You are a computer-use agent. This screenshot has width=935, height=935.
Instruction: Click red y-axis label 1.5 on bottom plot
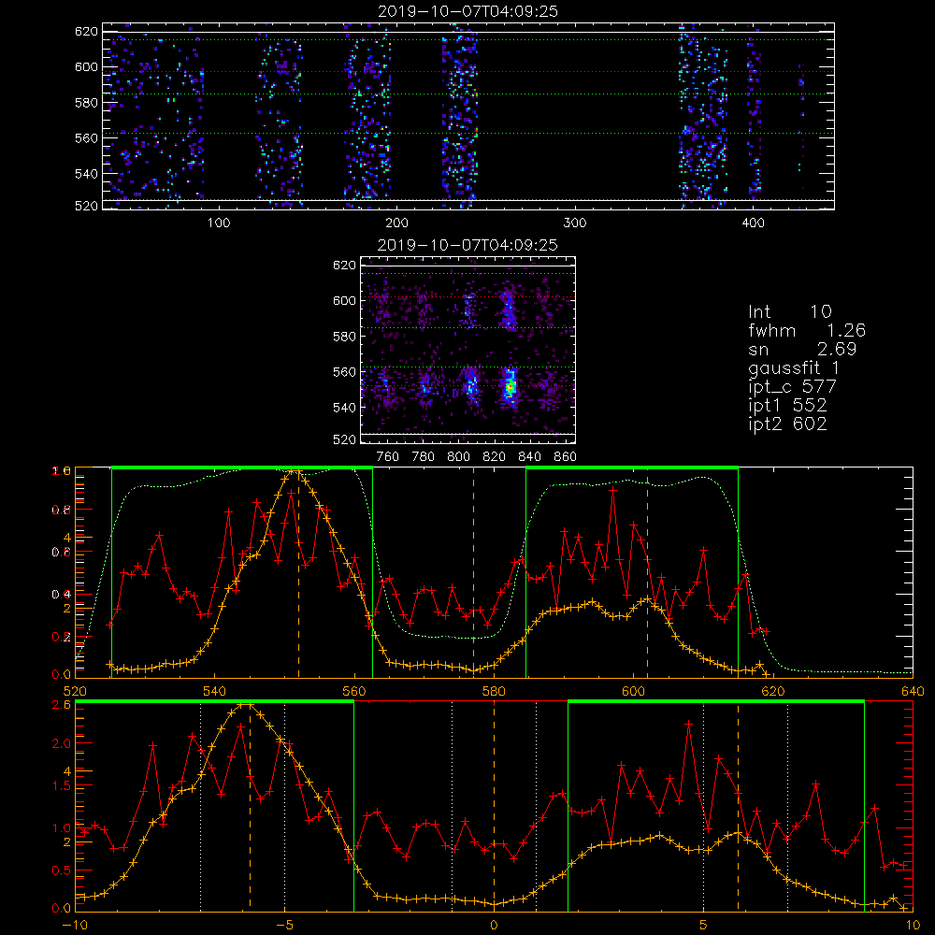click(x=63, y=786)
